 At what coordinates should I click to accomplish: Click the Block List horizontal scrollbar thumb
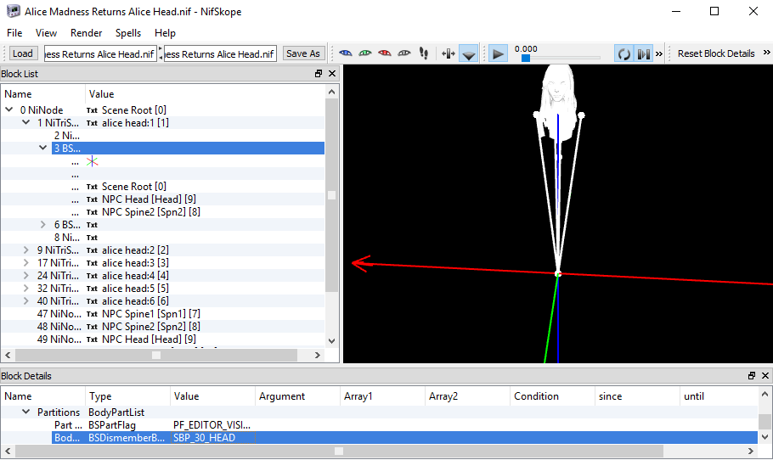(x=156, y=355)
